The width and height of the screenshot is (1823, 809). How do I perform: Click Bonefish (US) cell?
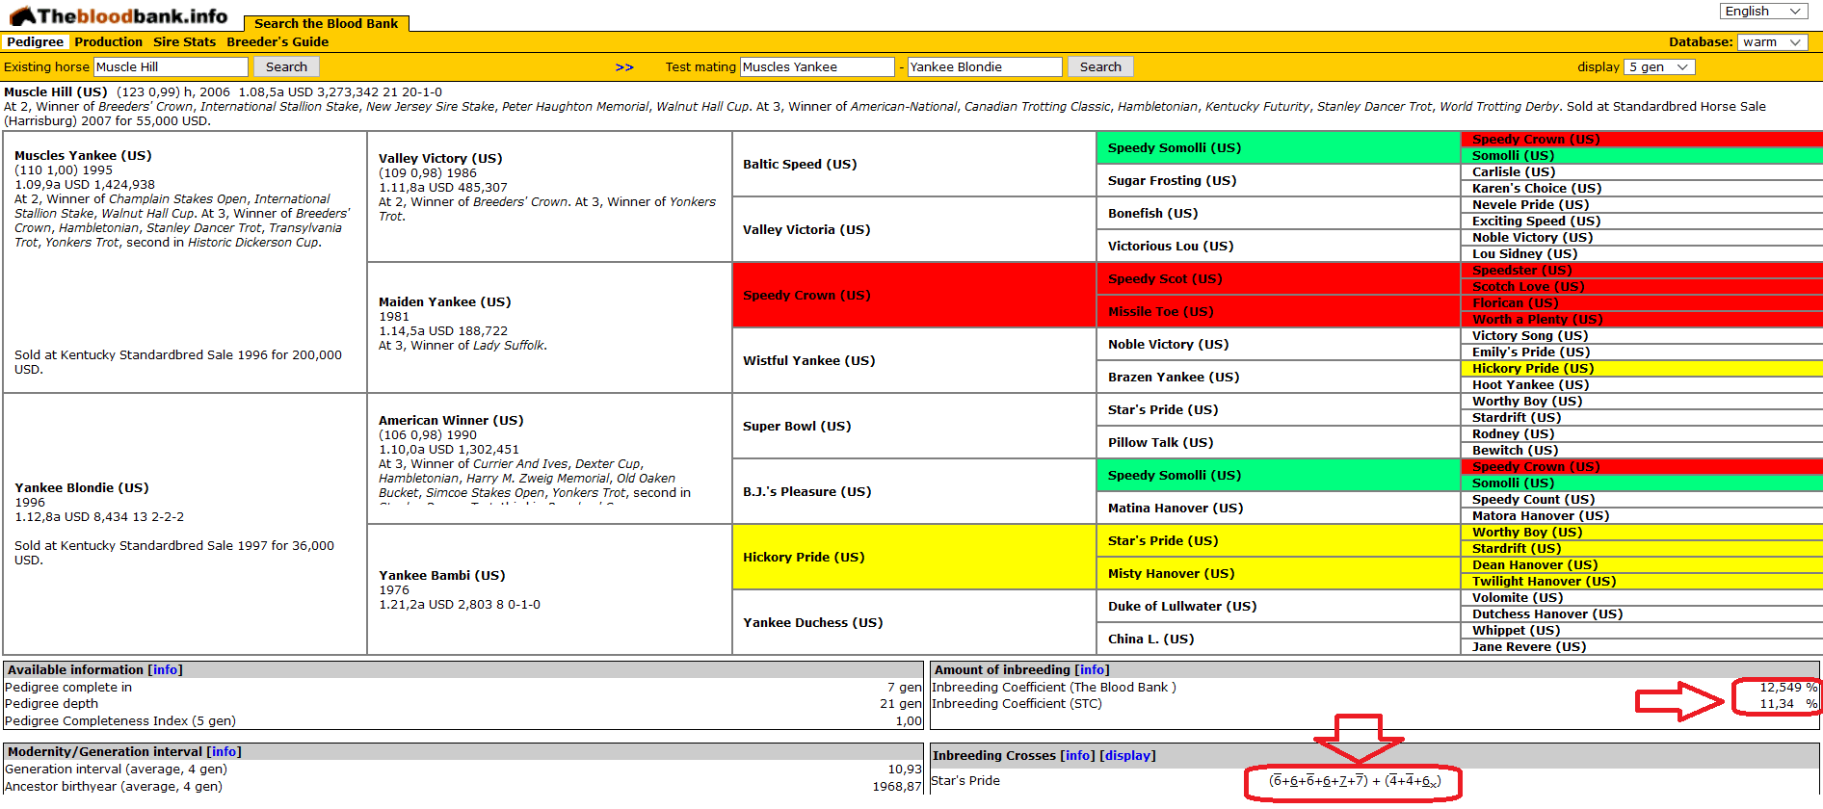tap(1279, 213)
